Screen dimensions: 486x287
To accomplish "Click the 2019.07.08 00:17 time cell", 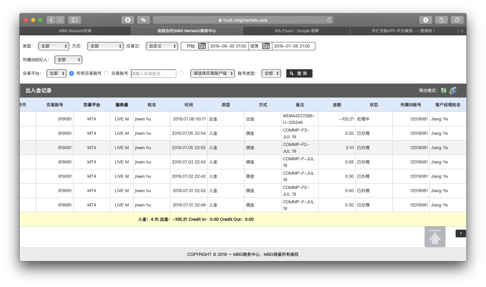I will click(189, 119).
